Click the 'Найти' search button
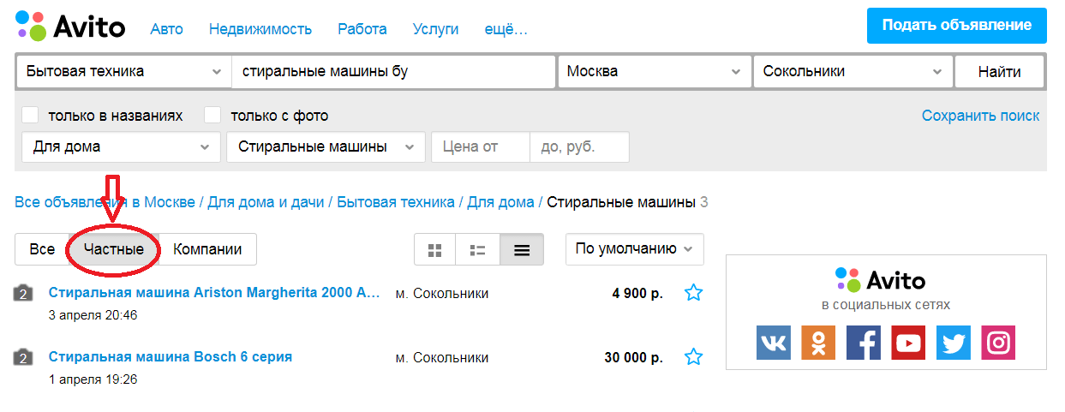Screen dimensions: 1065x412 point(999,71)
